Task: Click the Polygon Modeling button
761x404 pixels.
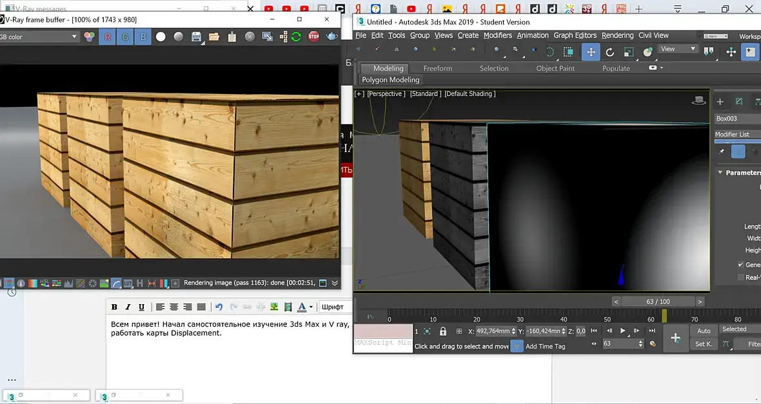Action: pyautogui.click(x=390, y=80)
